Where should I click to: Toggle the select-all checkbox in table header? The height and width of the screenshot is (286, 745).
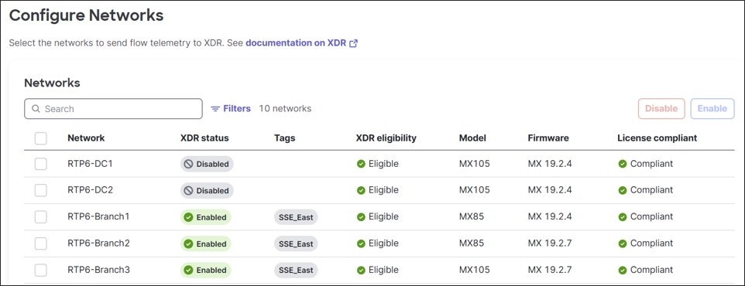click(41, 138)
